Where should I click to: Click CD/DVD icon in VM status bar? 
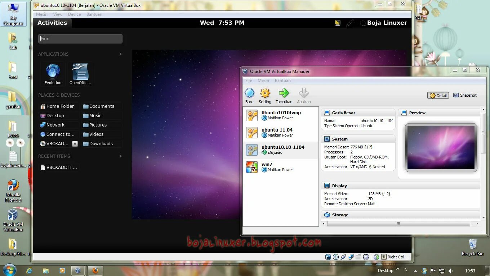[336, 257]
